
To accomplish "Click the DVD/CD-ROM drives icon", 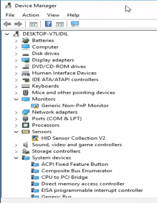I will point(26,66).
